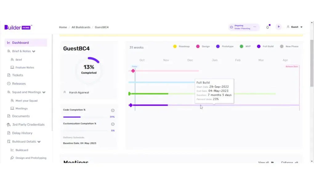Collapse the Brief & Notes section
Image resolution: width=314 pixels, height=184 pixels.
[34, 51]
